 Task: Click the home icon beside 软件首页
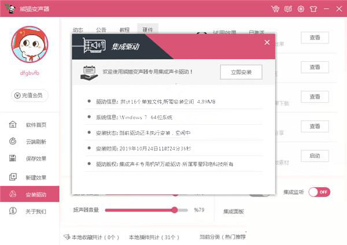(x=13, y=124)
